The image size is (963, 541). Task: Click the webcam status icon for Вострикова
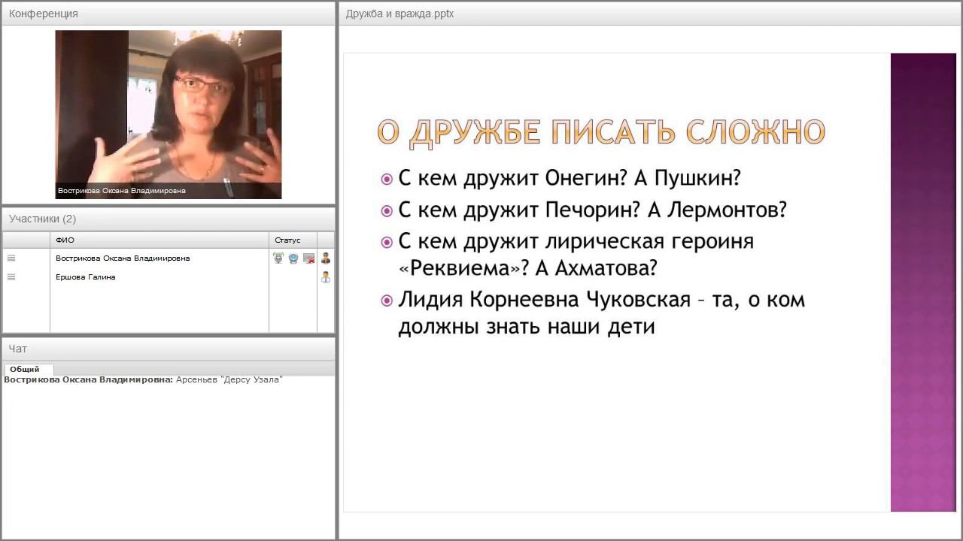point(293,258)
